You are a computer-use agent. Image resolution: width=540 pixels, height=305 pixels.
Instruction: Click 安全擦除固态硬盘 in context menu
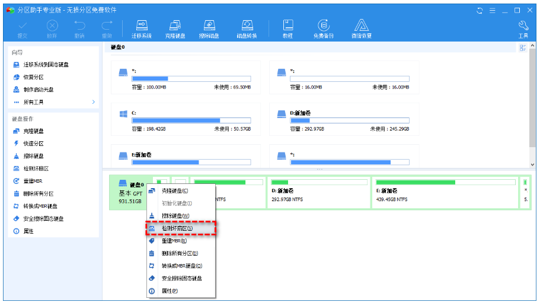(181, 278)
